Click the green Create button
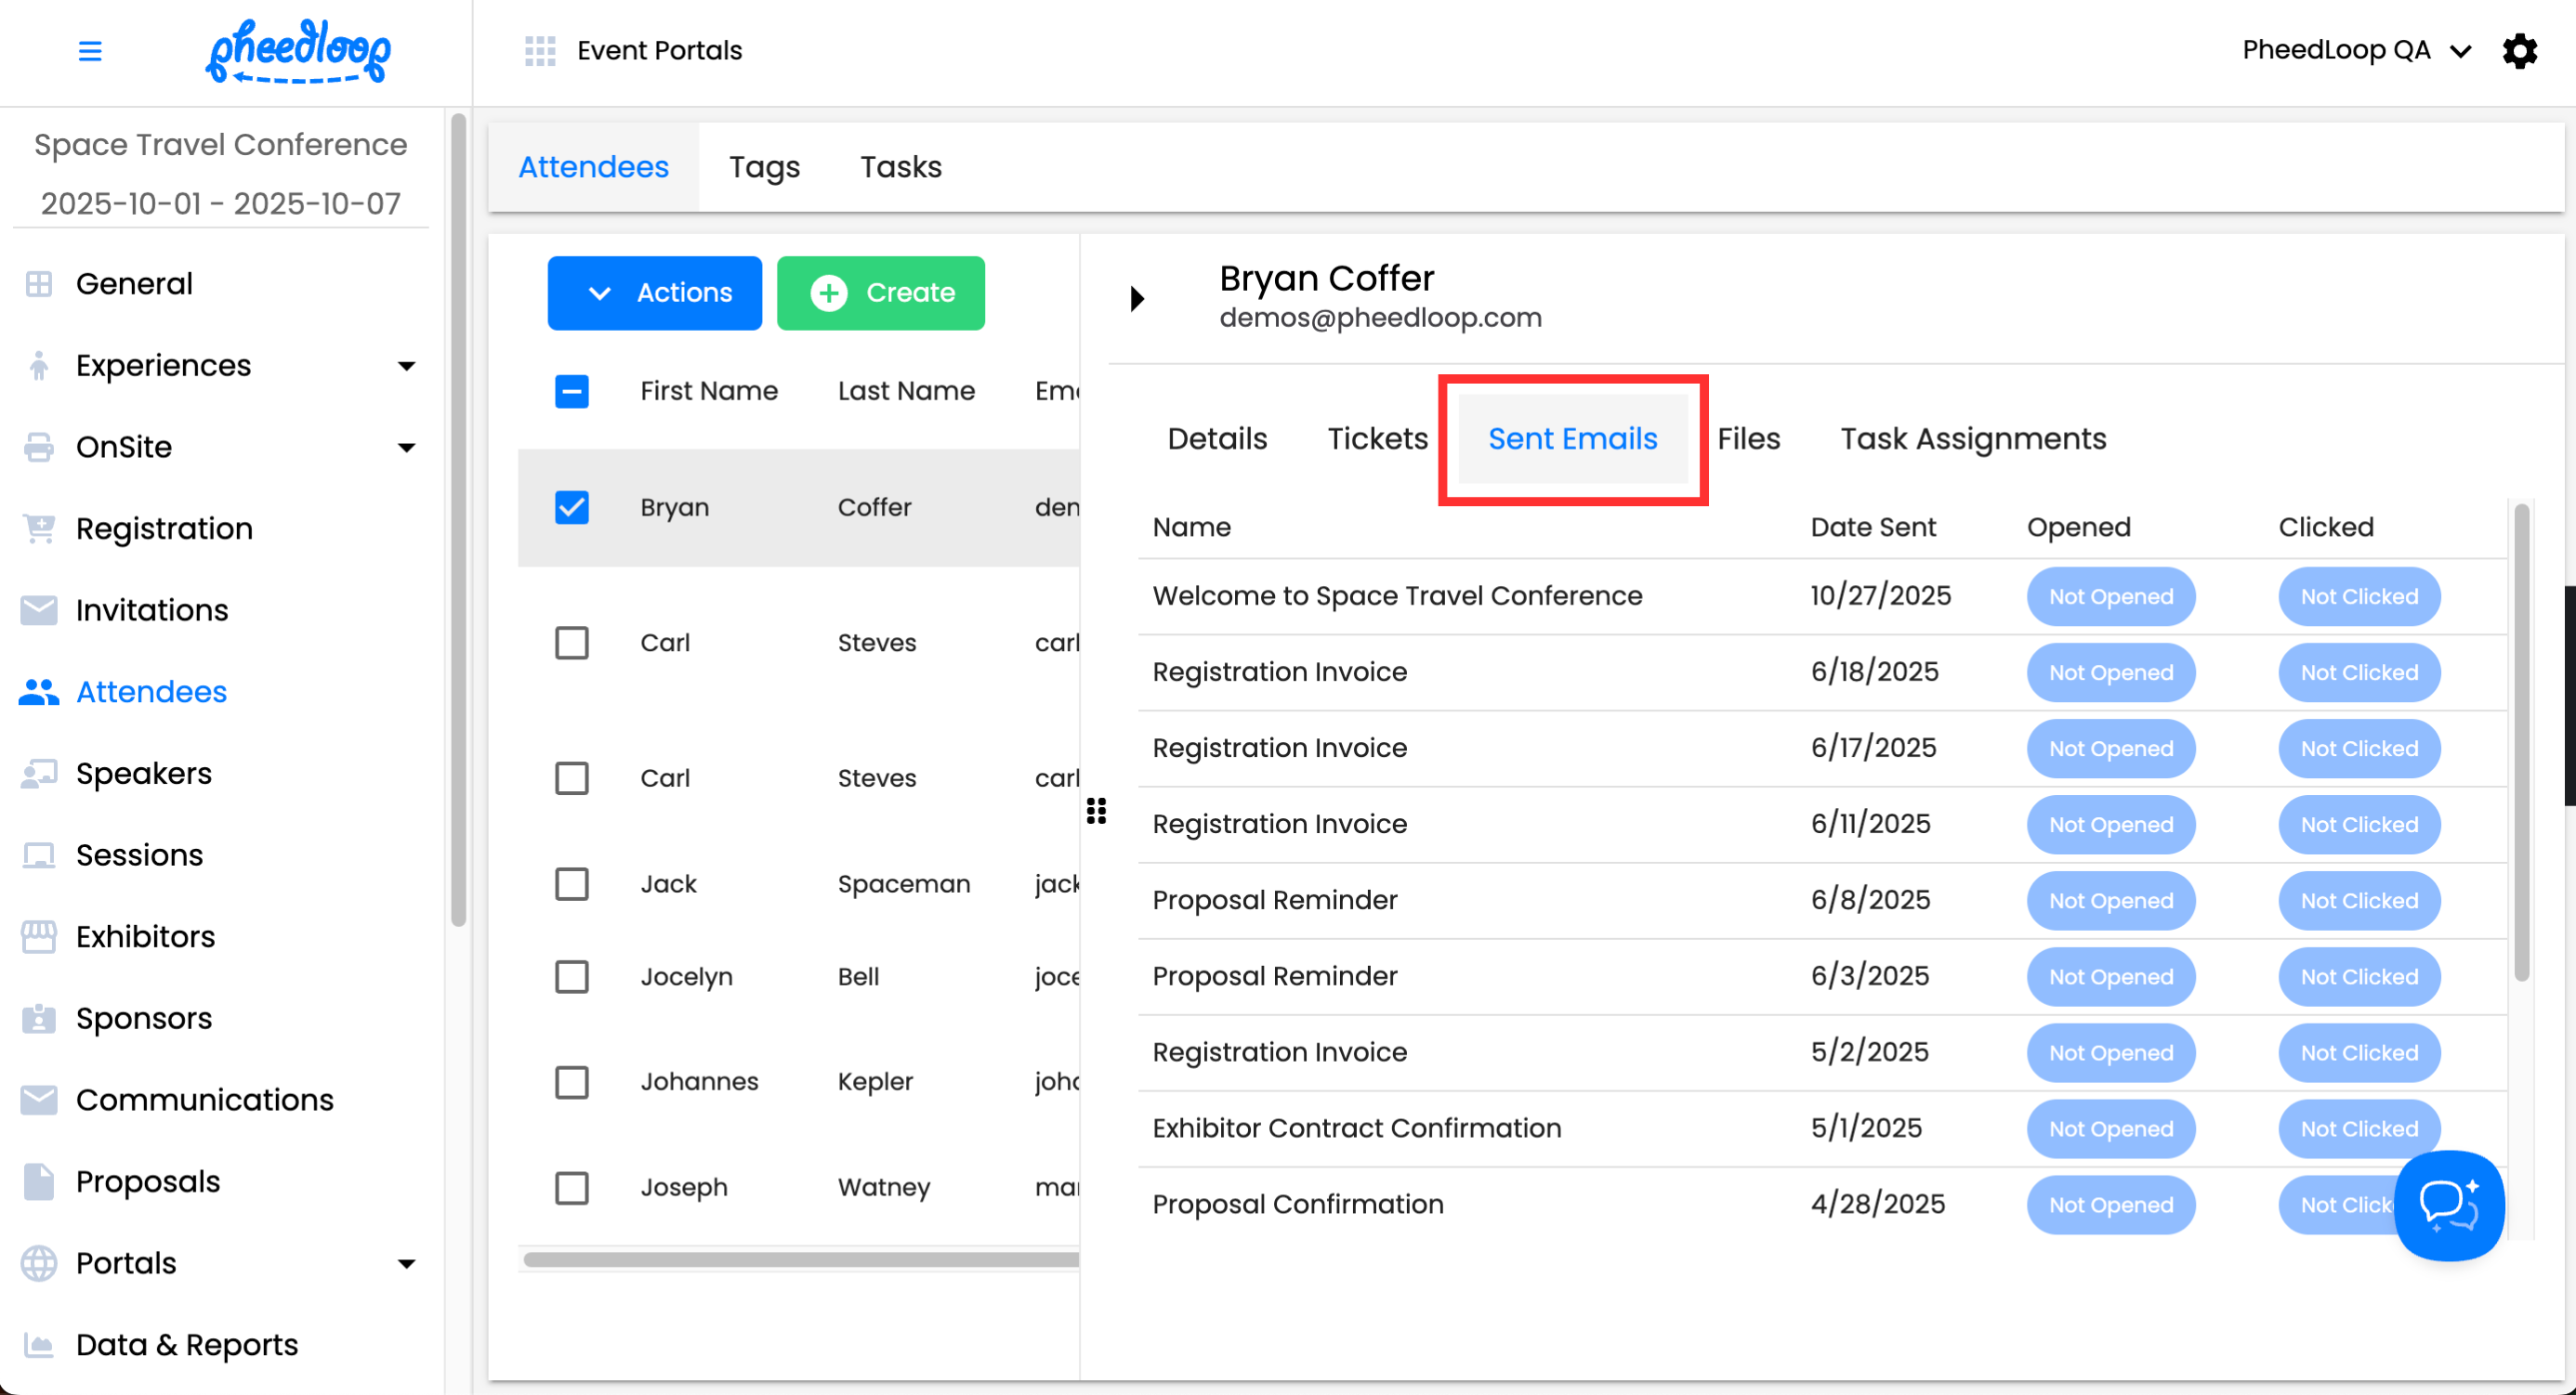2576x1395 pixels. (880, 293)
